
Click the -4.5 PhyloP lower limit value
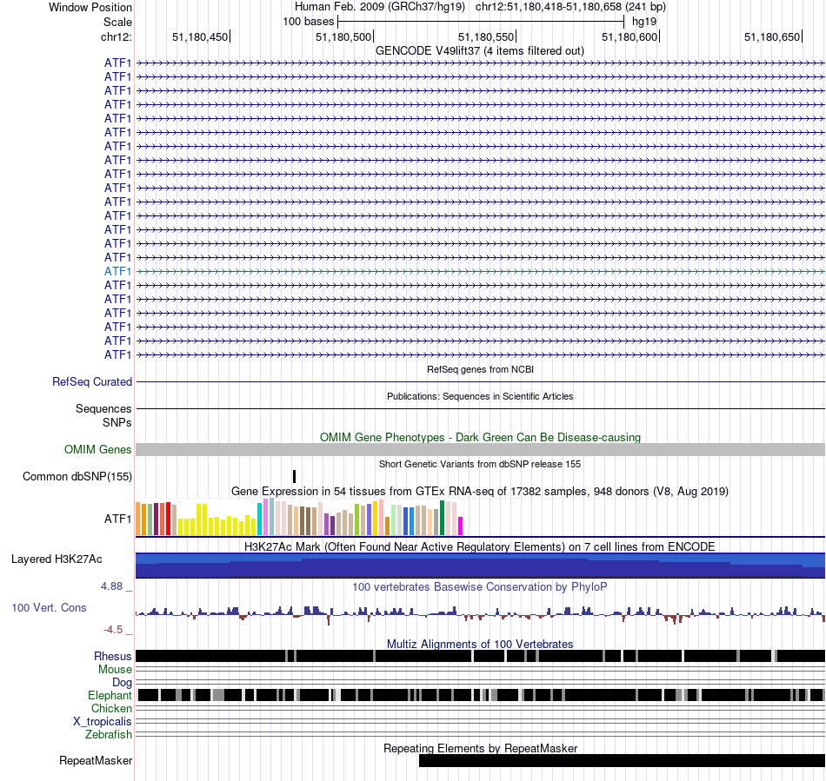113,630
